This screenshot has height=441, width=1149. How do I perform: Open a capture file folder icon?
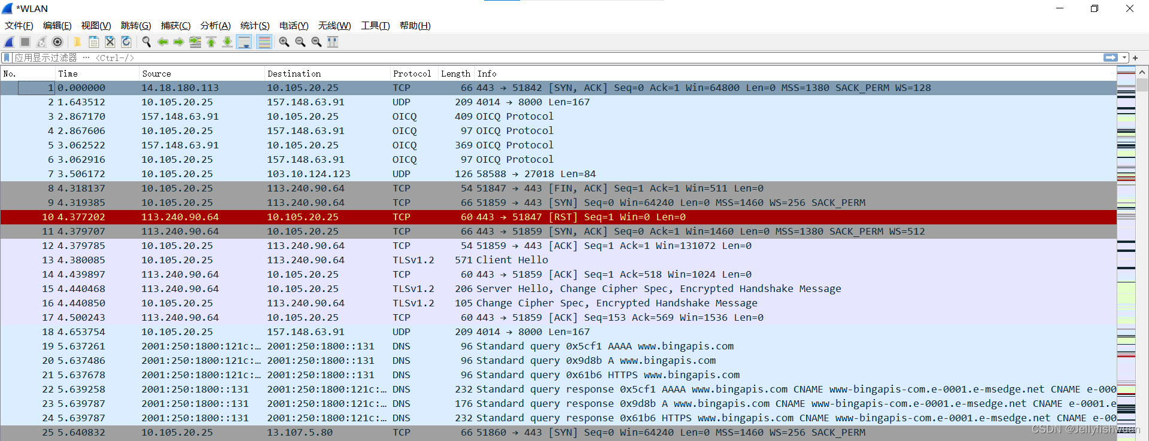pyautogui.click(x=77, y=42)
